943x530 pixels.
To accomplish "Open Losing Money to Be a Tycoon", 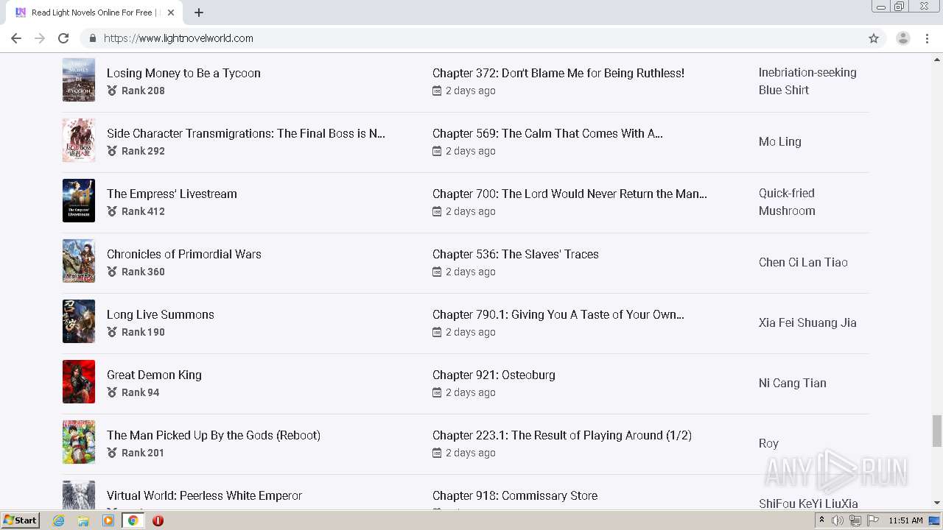I will coord(183,73).
